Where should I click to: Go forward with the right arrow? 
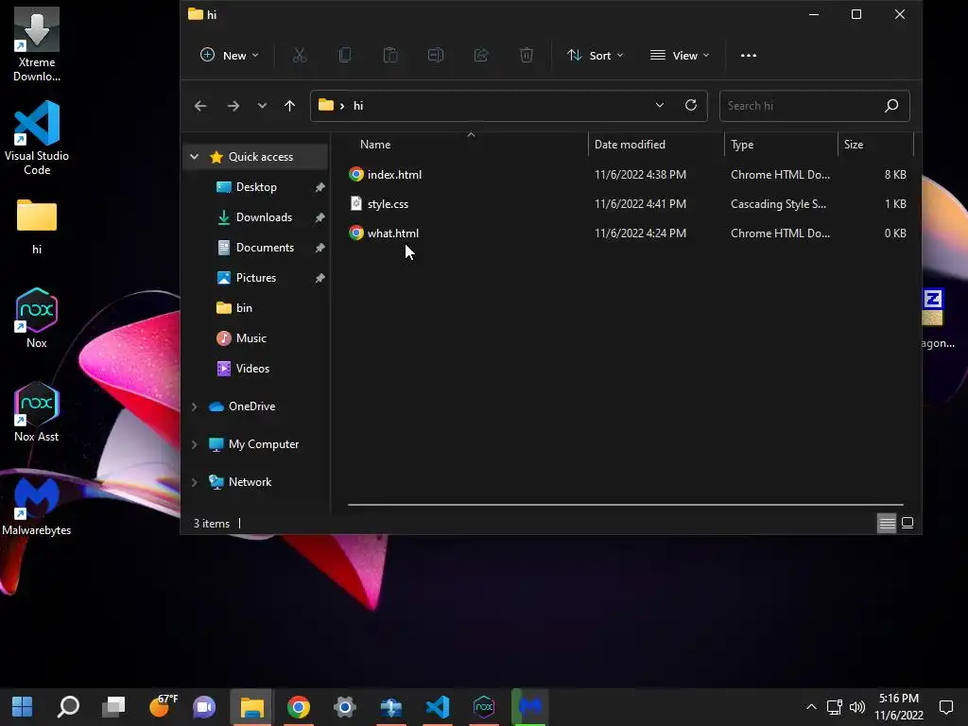click(x=233, y=106)
